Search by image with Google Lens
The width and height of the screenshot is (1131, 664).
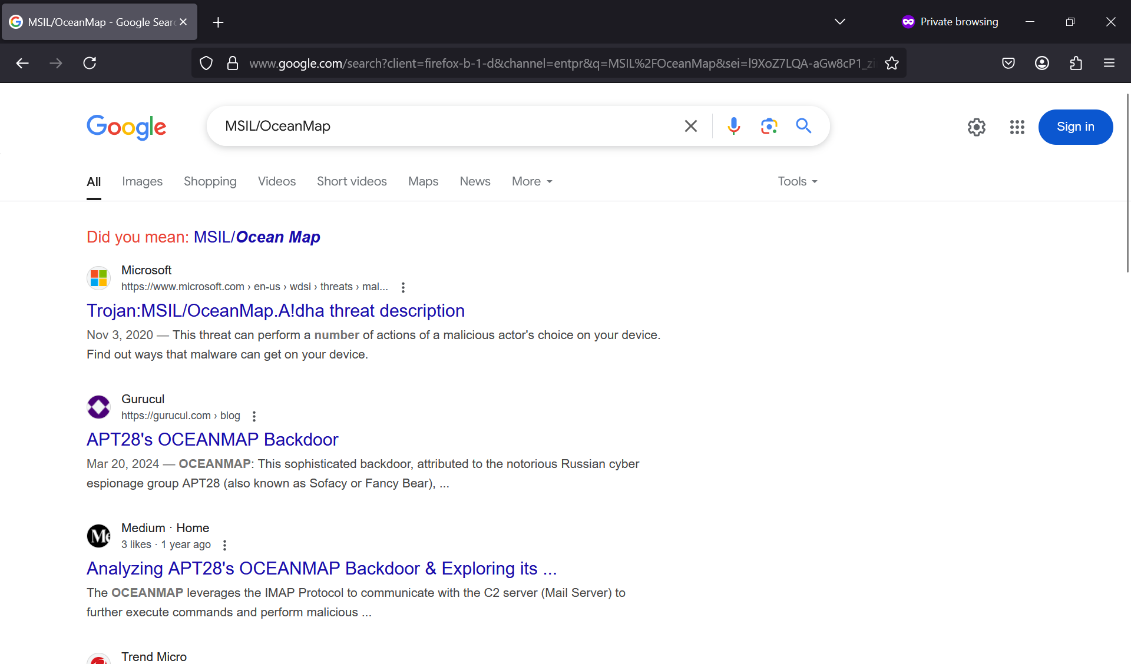click(x=769, y=126)
